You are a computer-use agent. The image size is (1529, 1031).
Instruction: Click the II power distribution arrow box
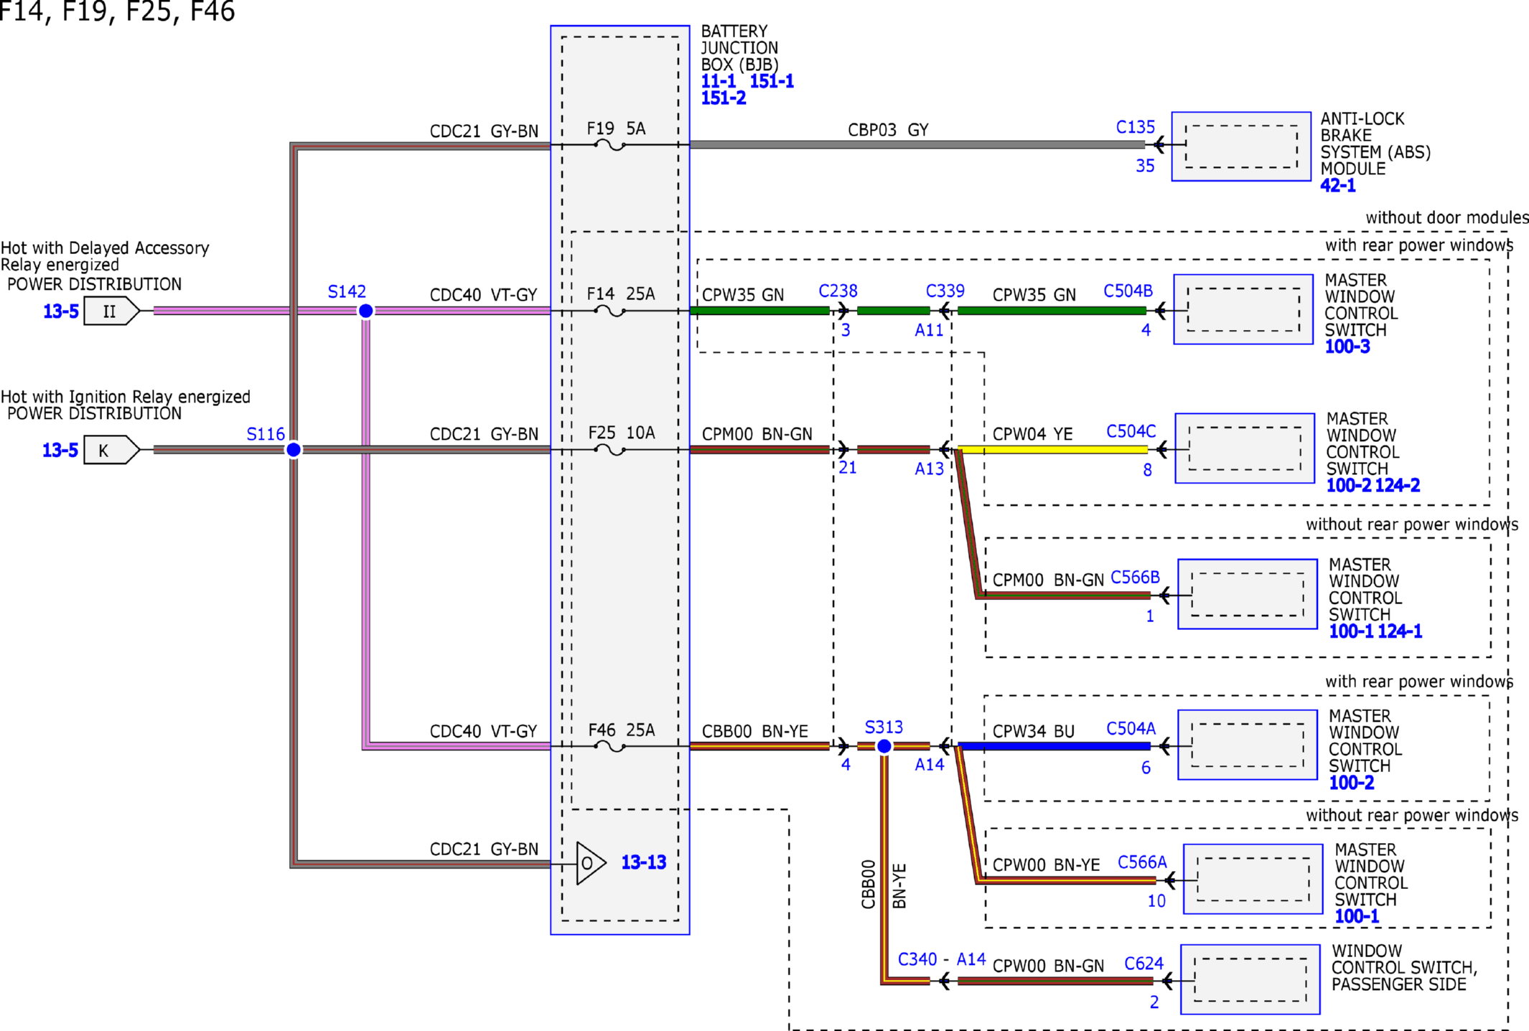tap(112, 311)
